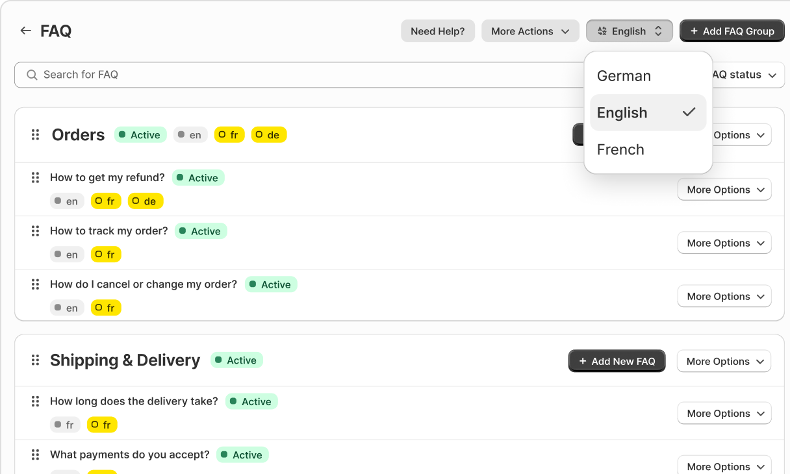The width and height of the screenshot is (790, 474).
Task: Collapse the English language selector button
Action: point(629,31)
